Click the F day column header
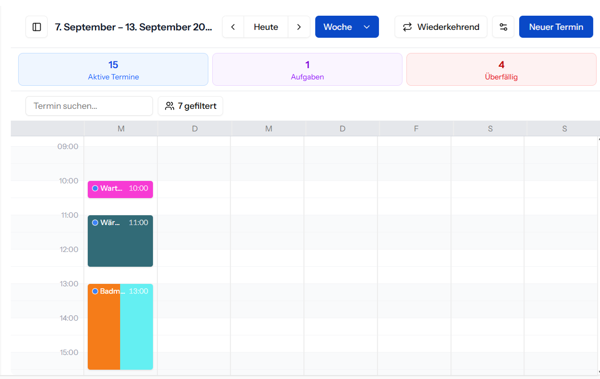The width and height of the screenshot is (600, 379). tap(416, 128)
